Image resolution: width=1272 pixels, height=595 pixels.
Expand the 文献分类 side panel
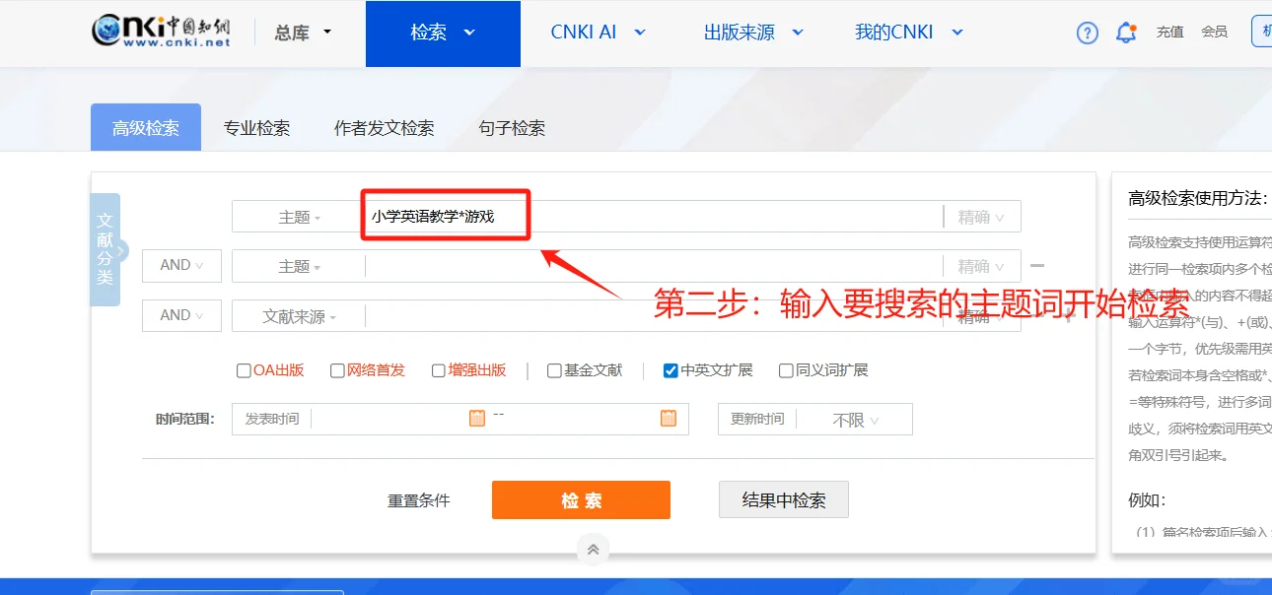(106, 250)
